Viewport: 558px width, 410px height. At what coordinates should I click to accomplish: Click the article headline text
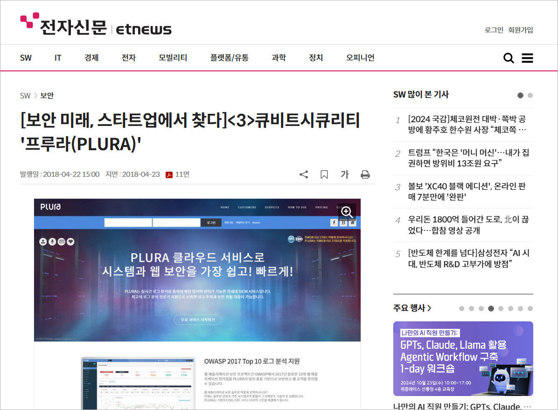(190, 132)
